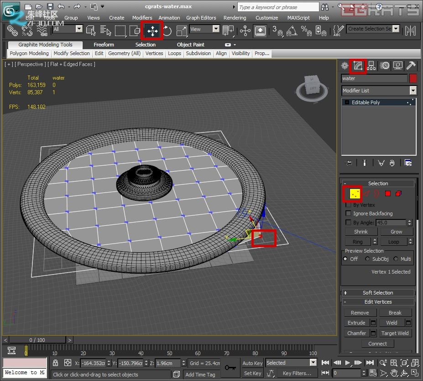Enable the By Vertex checkbox

pos(349,205)
